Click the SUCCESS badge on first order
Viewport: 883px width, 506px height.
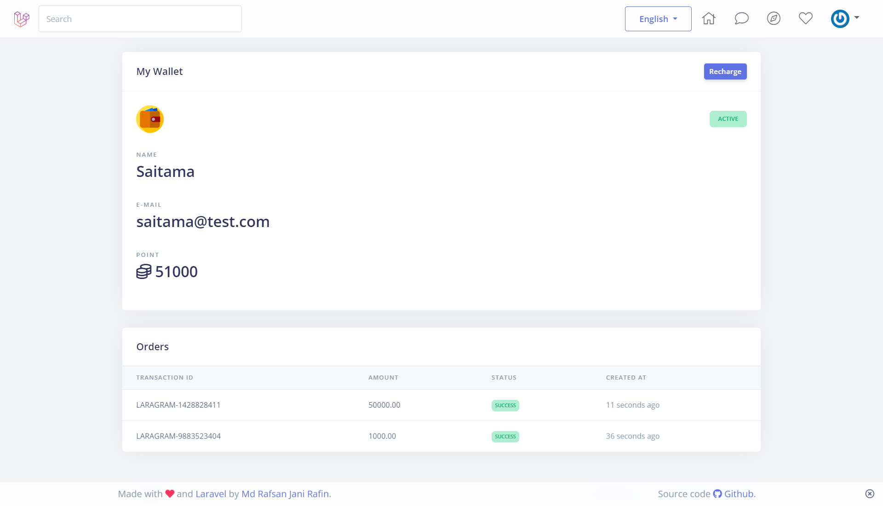[x=505, y=405]
